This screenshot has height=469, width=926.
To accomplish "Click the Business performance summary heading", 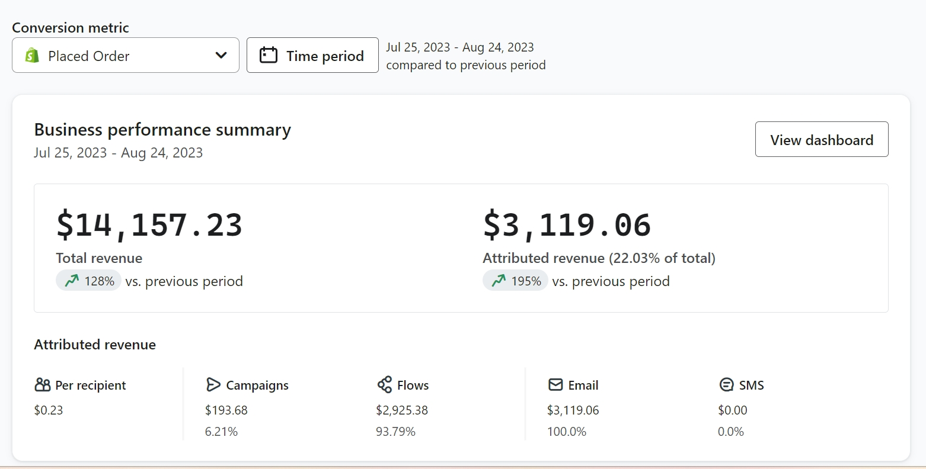I will pyautogui.click(x=162, y=130).
